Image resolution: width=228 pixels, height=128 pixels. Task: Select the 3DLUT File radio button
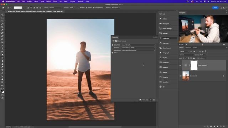click(x=113, y=45)
